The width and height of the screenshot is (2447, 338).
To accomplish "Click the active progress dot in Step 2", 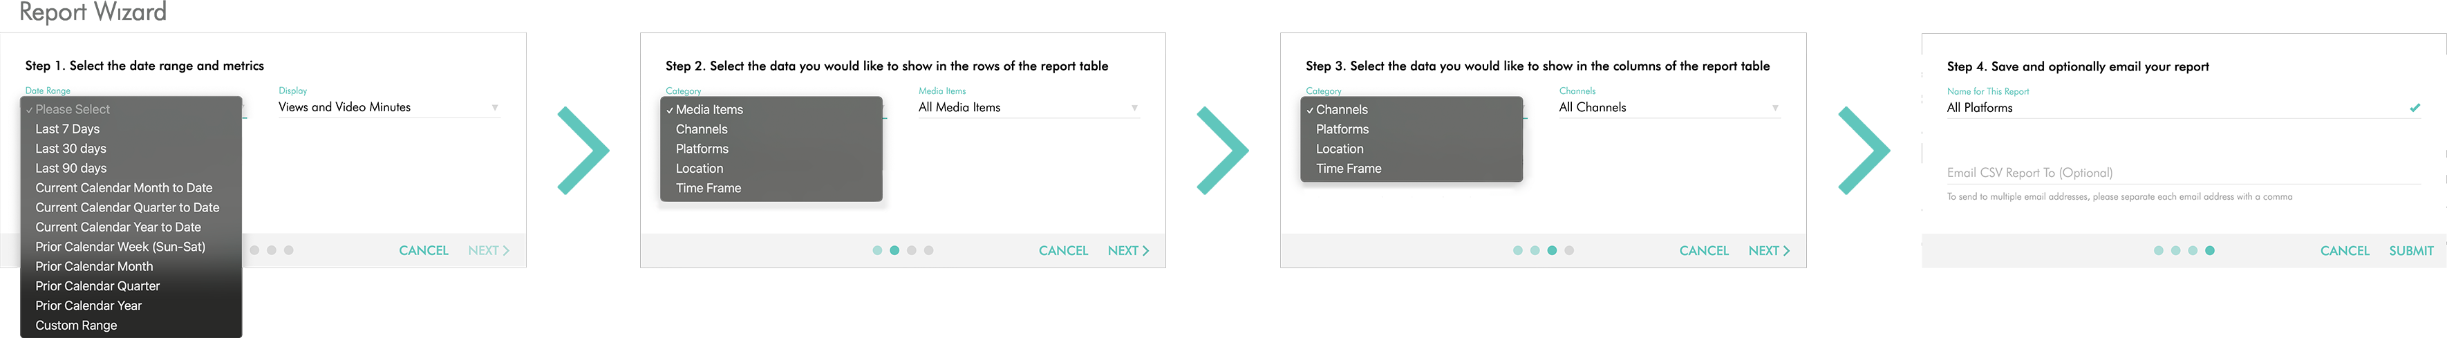I will pos(894,251).
